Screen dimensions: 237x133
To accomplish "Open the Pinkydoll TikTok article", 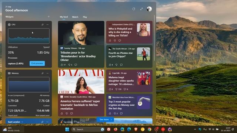I will pos(120,32).
